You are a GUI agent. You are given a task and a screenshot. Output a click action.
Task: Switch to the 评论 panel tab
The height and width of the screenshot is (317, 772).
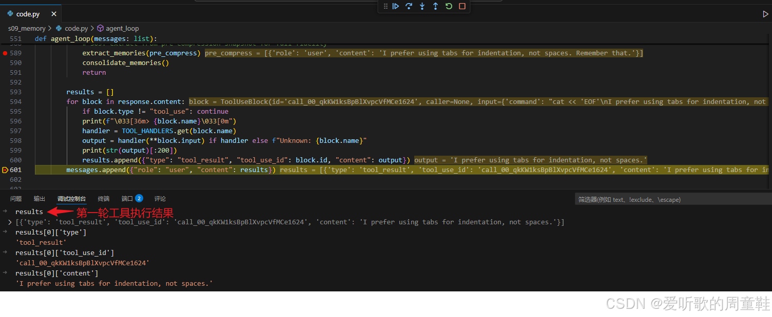[x=160, y=199]
